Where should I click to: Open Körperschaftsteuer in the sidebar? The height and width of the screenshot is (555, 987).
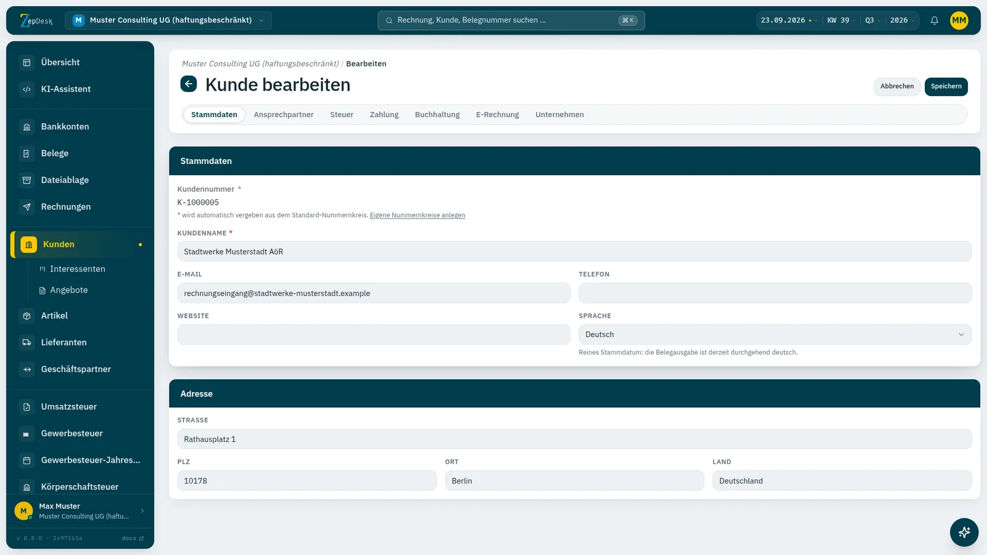80,487
